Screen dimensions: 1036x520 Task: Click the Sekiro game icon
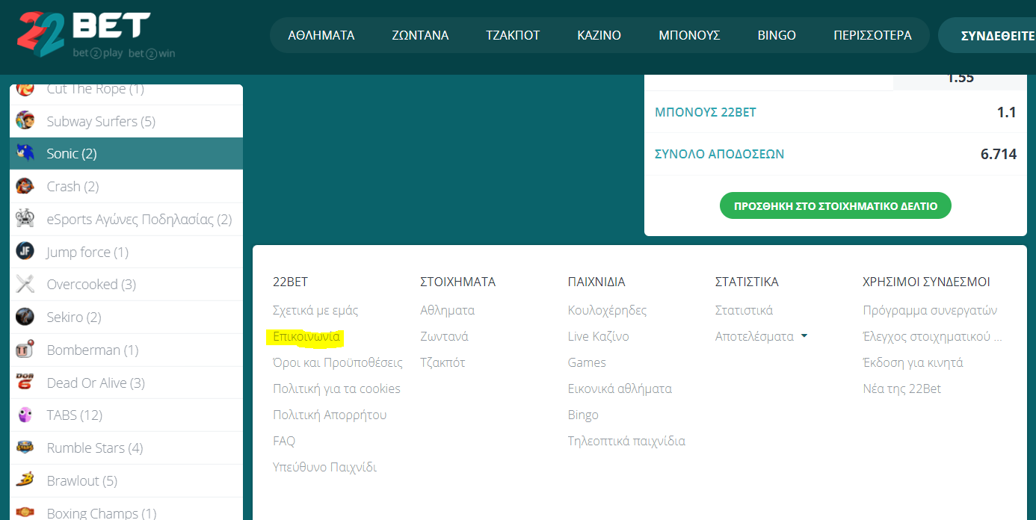[x=25, y=317]
